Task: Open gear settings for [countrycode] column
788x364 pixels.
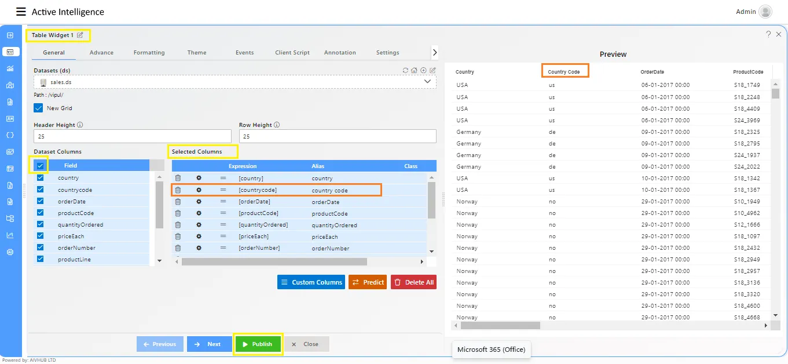Action: pyautogui.click(x=199, y=190)
